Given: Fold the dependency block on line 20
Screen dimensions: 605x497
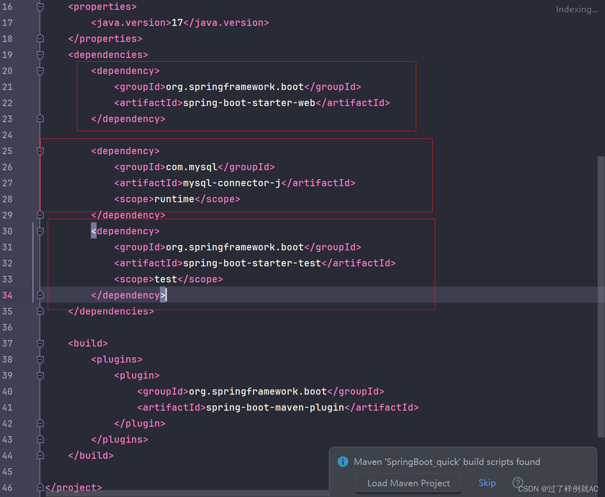Looking at the screenshot, I should [40, 71].
